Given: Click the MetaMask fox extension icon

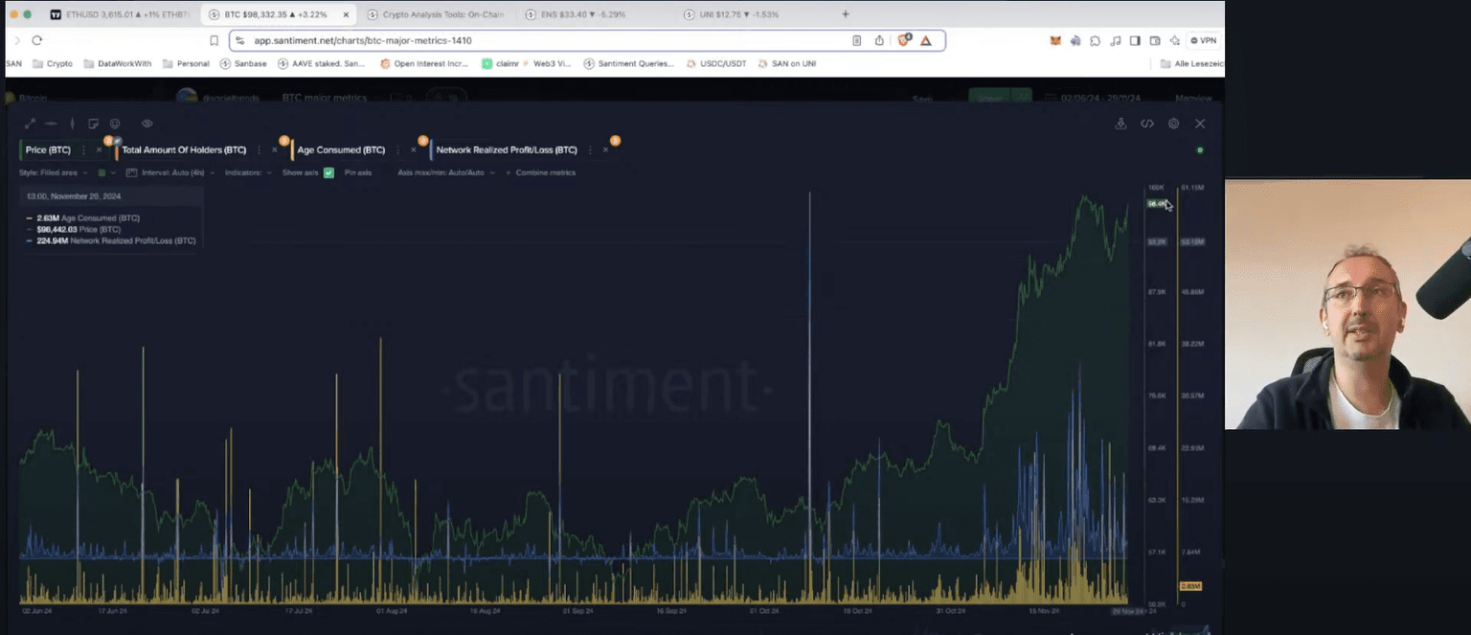Looking at the screenshot, I should (1055, 41).
